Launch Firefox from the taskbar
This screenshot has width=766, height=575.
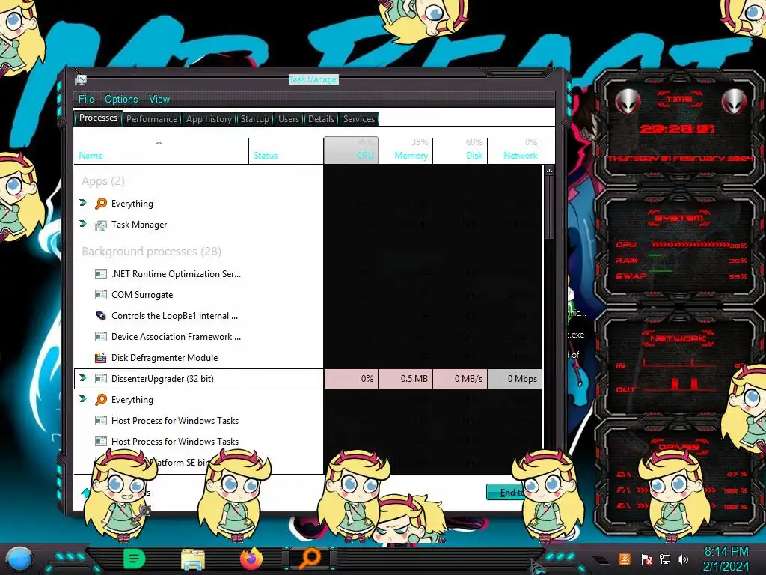251,559
